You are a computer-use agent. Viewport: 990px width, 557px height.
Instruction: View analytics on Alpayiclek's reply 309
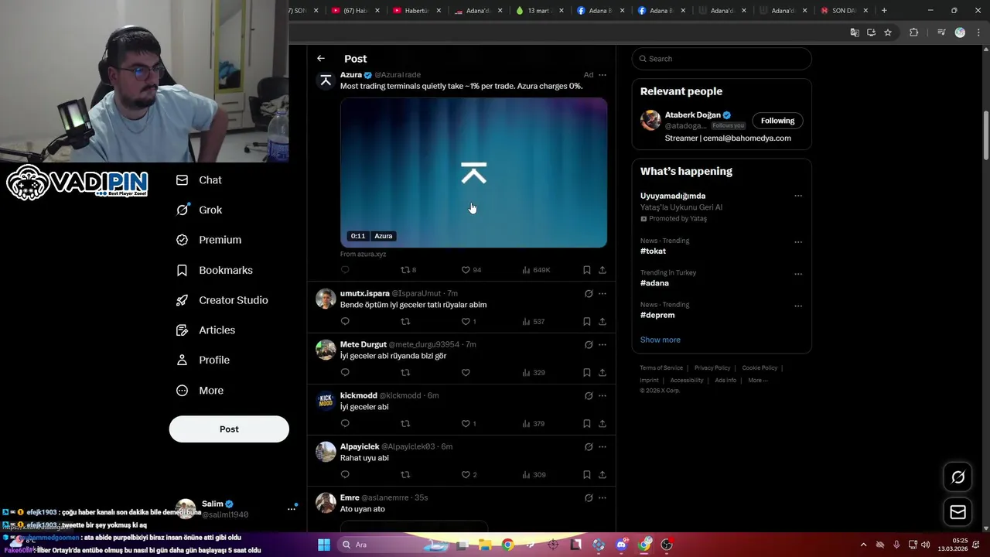pos(534,474)
